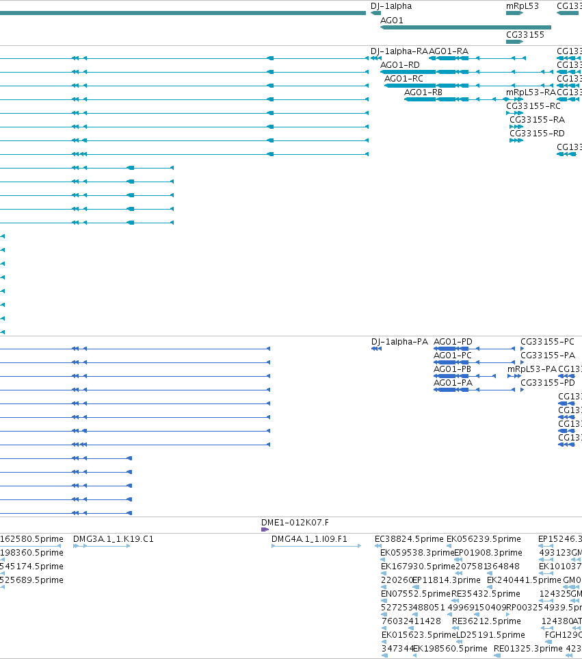Select the EK240441.5prime EST label
Screen dimensions: 582x659
524,580
